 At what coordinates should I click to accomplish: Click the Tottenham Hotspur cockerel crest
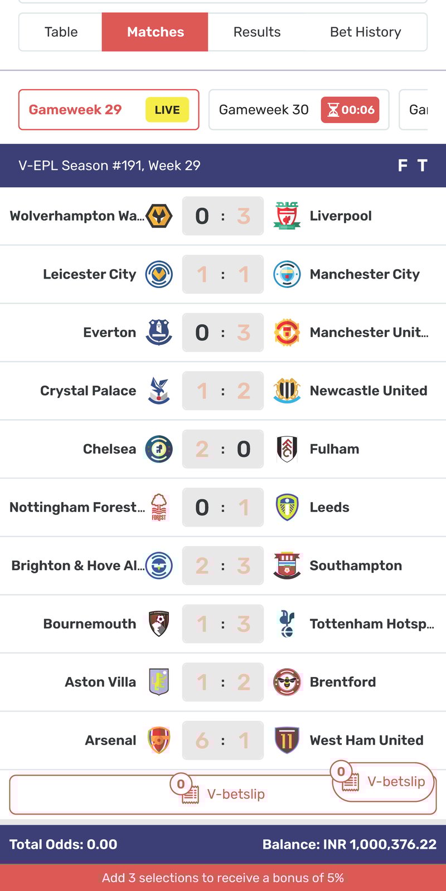(287, 624)
